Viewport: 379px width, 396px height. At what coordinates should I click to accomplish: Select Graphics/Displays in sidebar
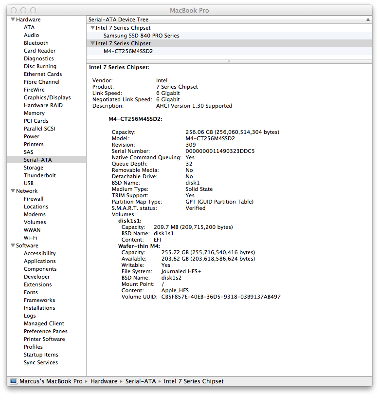point(47,97)
